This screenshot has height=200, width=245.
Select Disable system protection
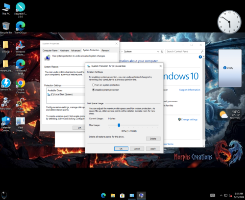tap(105, 90)
